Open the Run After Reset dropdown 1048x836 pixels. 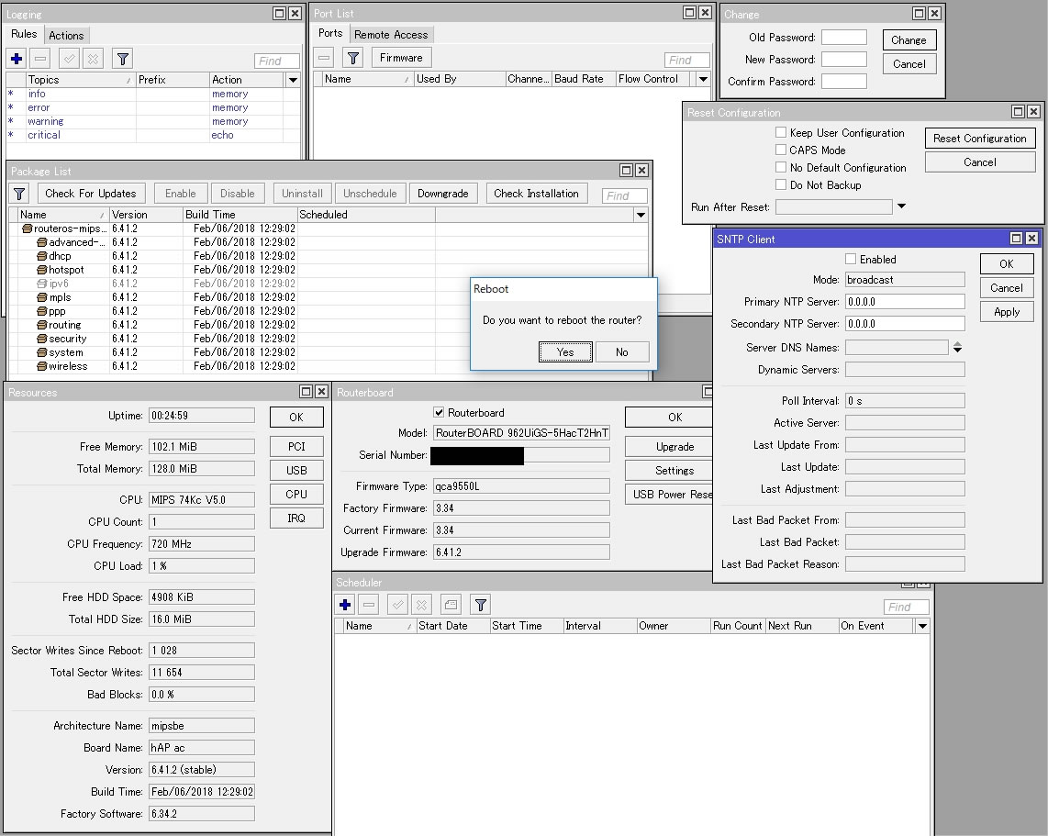pyautogui.click(x=901, y=206)
